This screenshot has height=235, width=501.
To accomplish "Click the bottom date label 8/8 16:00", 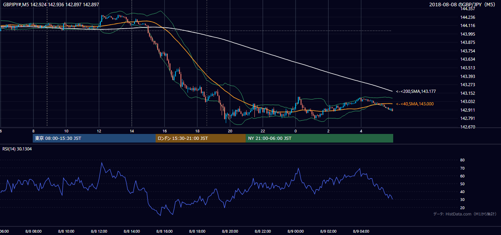I will (164, 231).
